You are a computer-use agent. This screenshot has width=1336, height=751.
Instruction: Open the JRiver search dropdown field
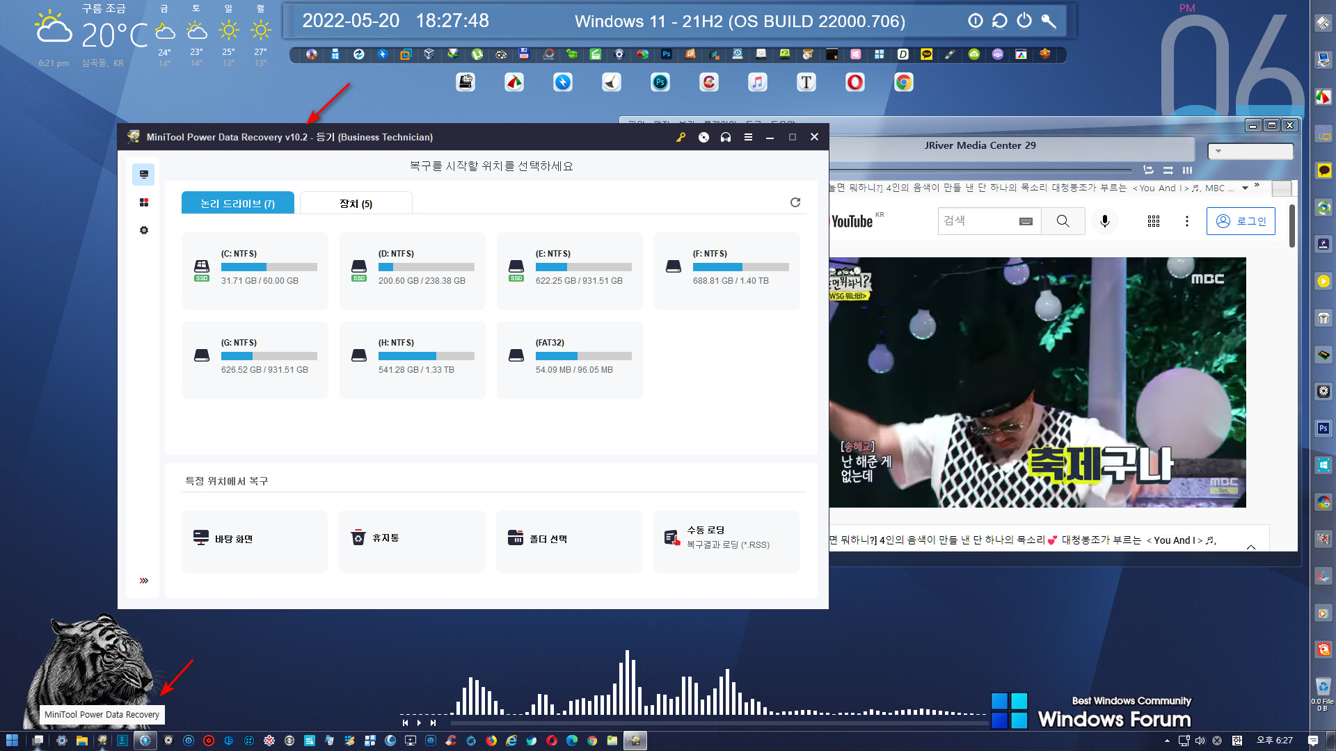pos(1250,151)
